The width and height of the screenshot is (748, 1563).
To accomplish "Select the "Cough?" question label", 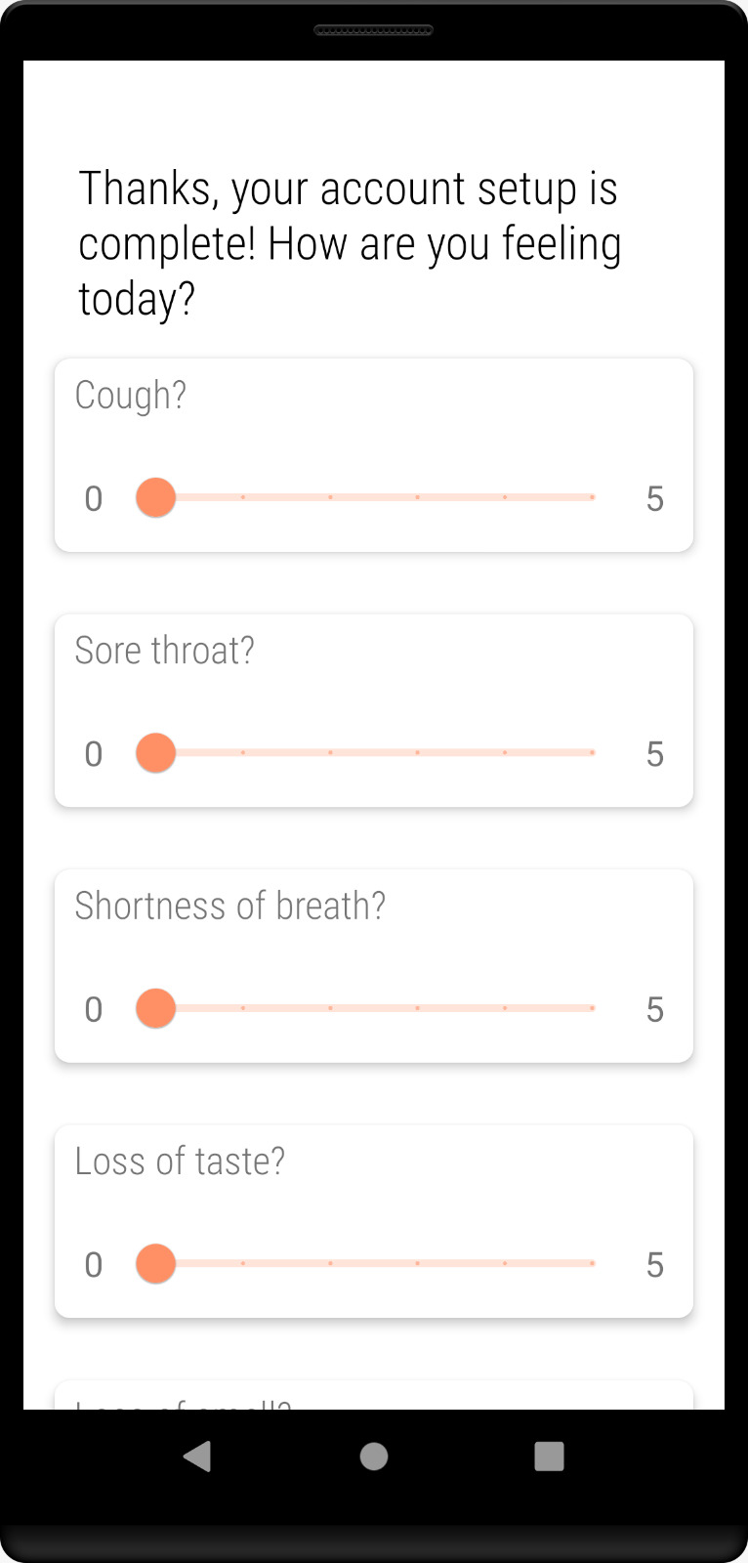I will [x=131, y=396].
